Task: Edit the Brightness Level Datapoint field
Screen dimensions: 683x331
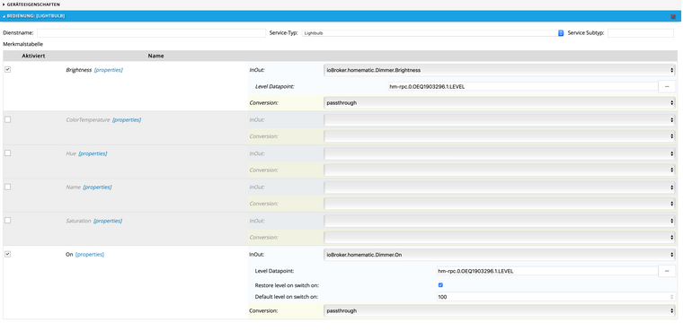Action: [523, 86]
